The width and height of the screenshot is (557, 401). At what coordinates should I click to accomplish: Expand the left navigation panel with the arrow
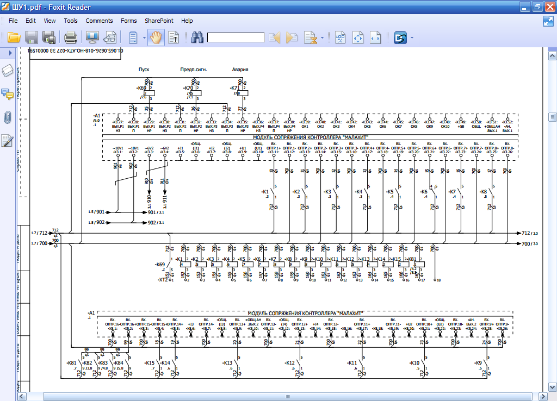click(10, 53)
